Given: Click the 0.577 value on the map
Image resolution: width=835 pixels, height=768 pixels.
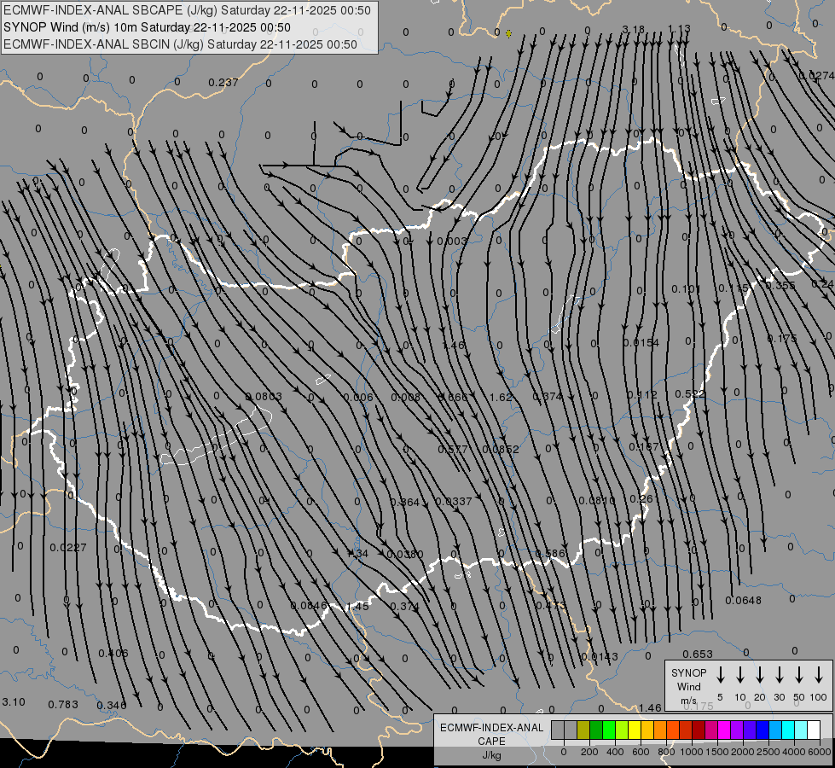Looking at the screenshot, I should (x=453, y=450).
